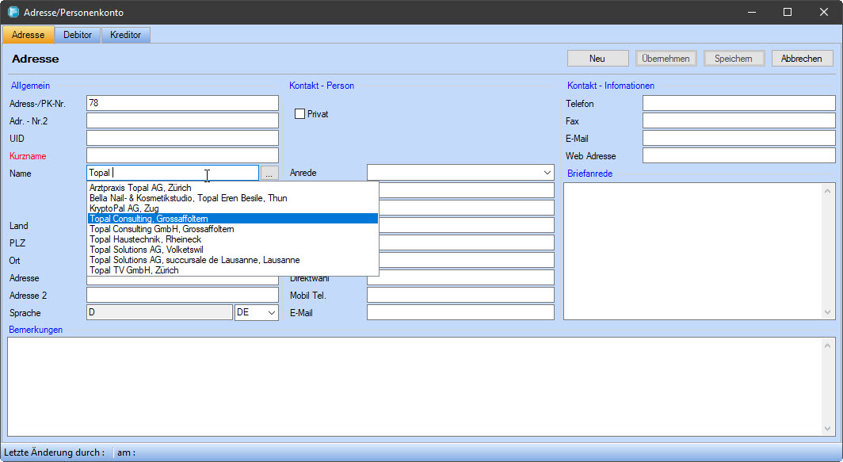Viewport: 843px width, 462px height.
Task: Switch to the Debitor tab
Action: click(78, 35)
